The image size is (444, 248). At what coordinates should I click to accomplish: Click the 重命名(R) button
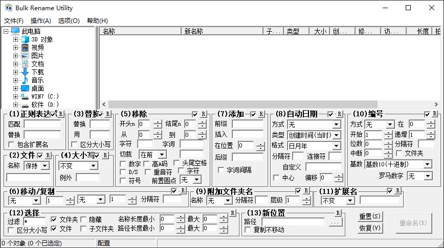click(x=413, y=223)
